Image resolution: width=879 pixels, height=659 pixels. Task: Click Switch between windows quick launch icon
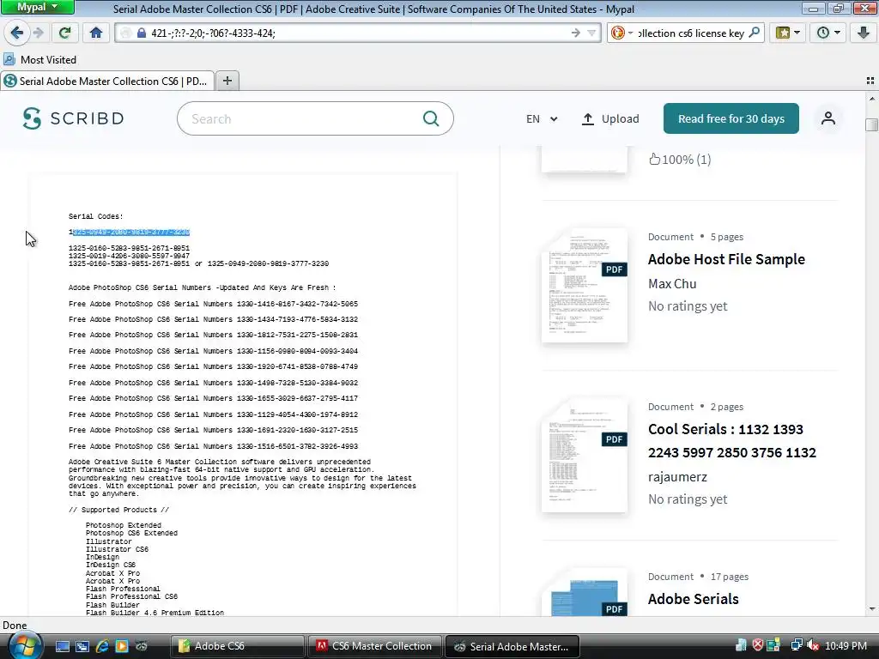tap(82, 646)
